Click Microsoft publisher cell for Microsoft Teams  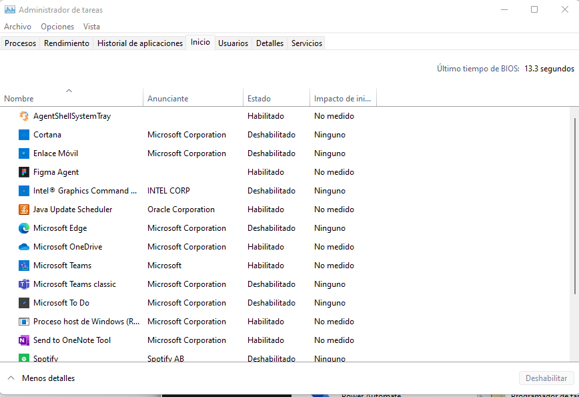point(164,266)
